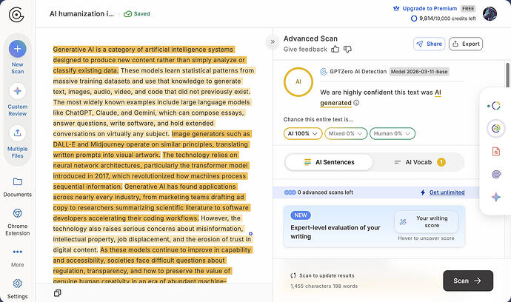Select the circular scan icon in right toolbar
Image resolution: width=511 pixels, height=302 pixels.
495,128
